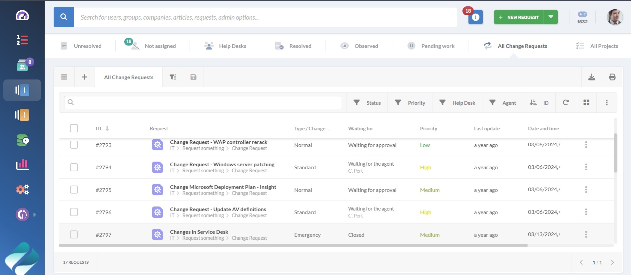Open the ID sort order dropdown
Screen dimensions: 639x278
(539, 103)
